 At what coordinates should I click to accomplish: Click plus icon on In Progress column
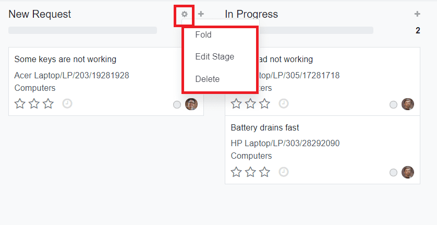417,14
